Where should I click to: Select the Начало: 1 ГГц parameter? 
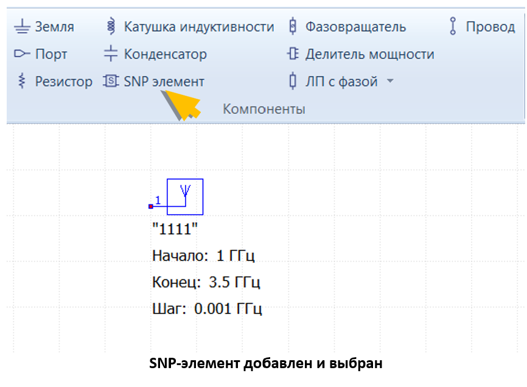coord(203,256)
